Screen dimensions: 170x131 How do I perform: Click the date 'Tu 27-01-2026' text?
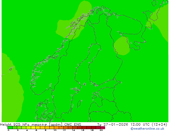pos(113,125)
